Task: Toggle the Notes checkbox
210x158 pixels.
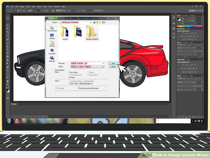Action: point(88,72)
